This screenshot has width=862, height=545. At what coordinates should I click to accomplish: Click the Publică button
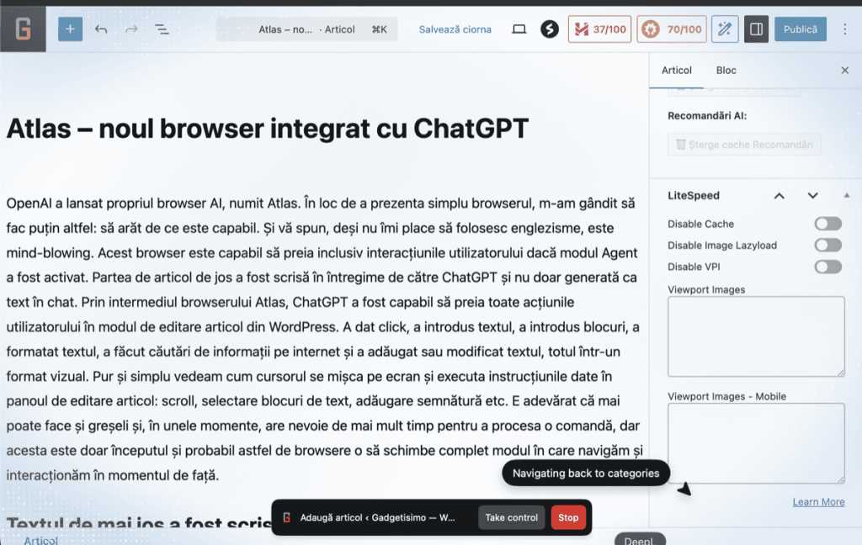[800, 29]
